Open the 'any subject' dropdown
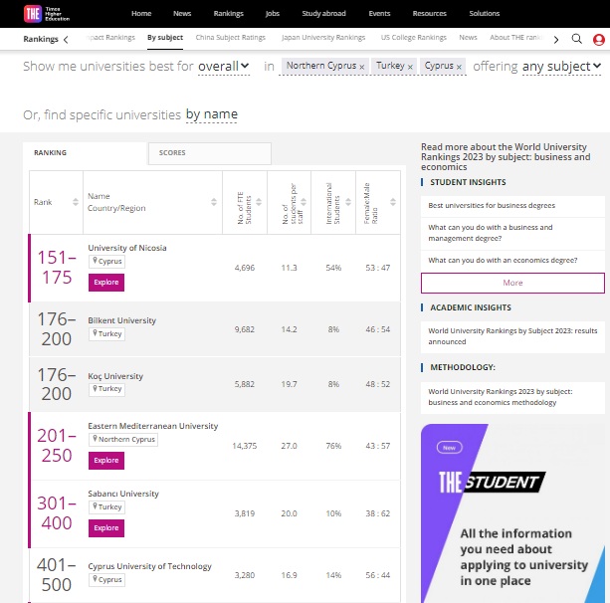Screen dimensions: 610x603 tap(561, 67)
